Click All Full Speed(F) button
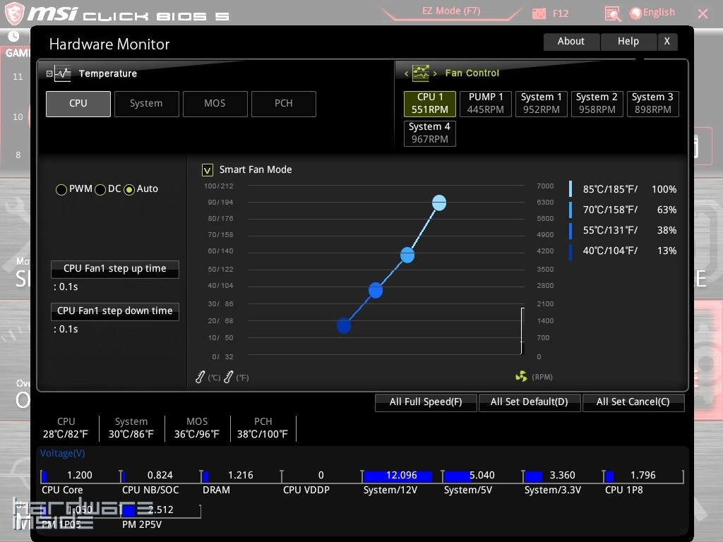 [x=426, y=402]
